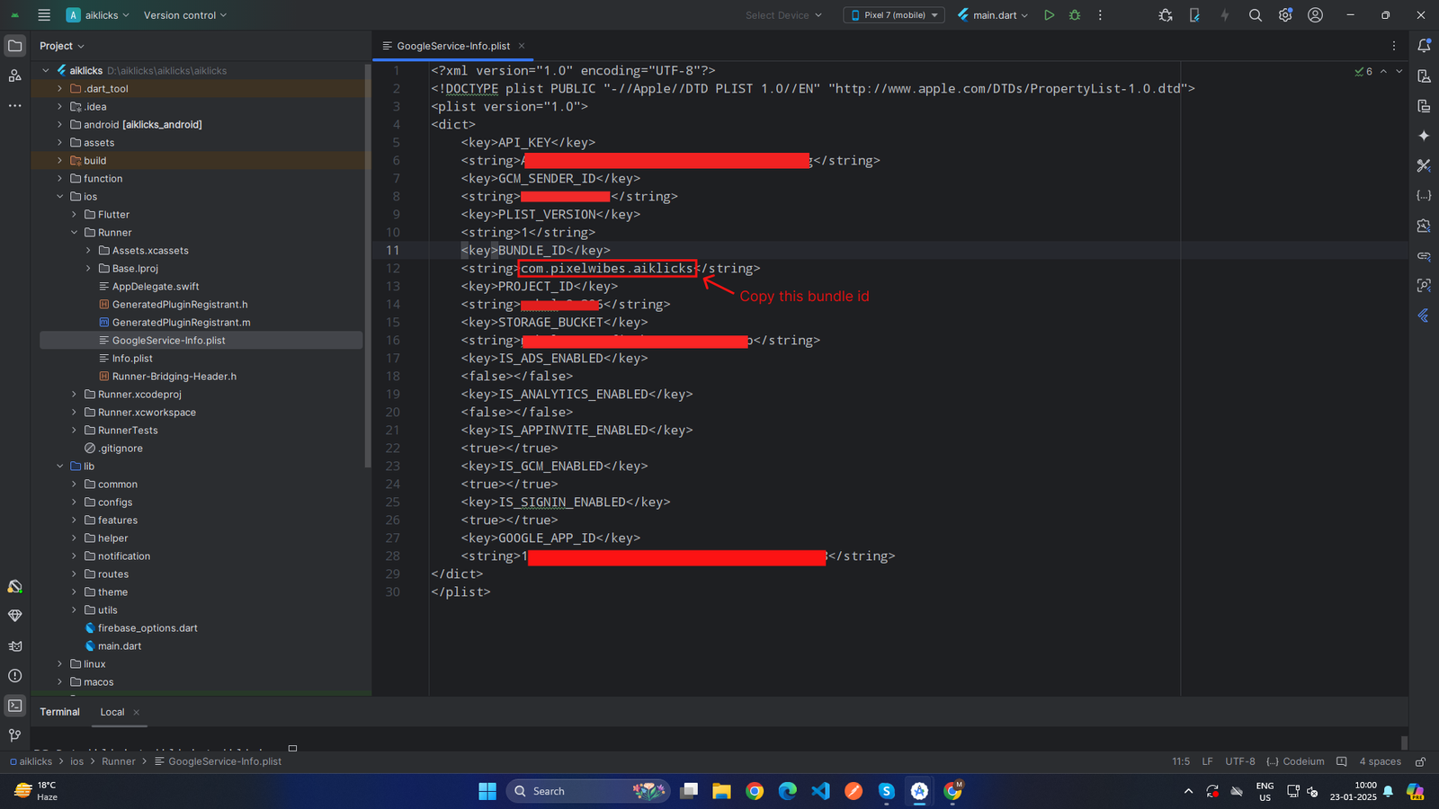Viewport: 1439px width, 809px height.
Task: Click the Run button in top toolbar
Action: pos(1049,15)
